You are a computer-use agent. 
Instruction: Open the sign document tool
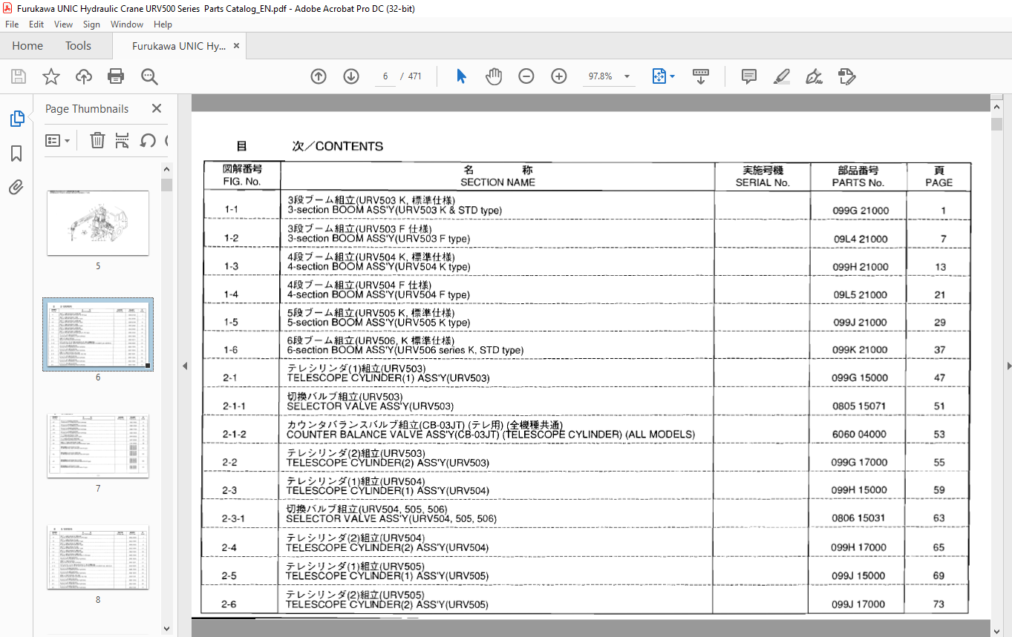814,76
